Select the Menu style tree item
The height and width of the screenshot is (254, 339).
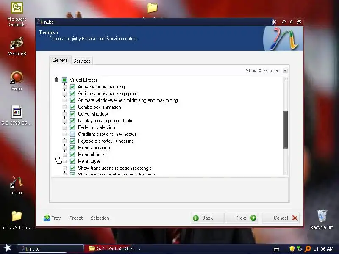(x=89, y=161)
